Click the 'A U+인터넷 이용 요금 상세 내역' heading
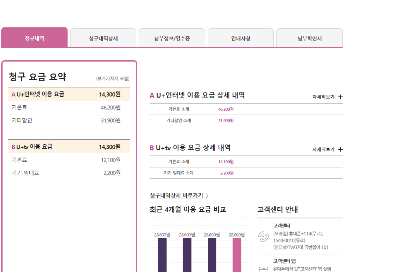Image resolution: width=417 pixels, height=274 pixels. pos(197,95)
